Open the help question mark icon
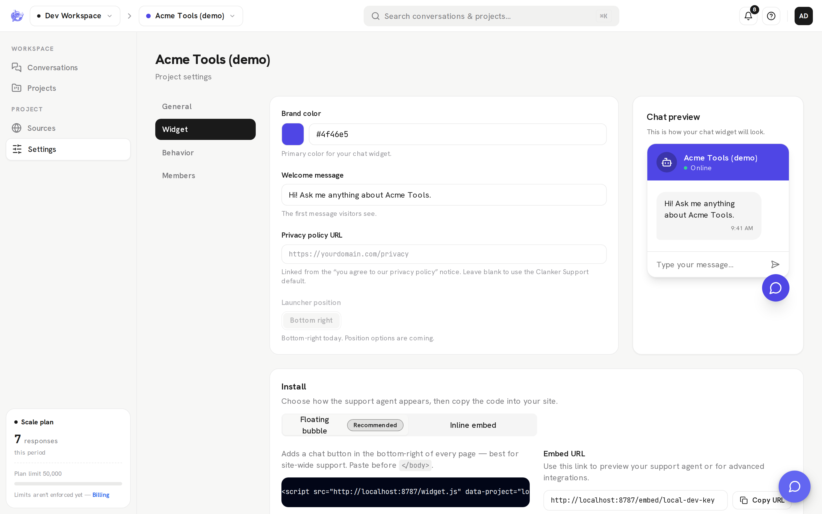The image size is (822, 514). [771, 16]
